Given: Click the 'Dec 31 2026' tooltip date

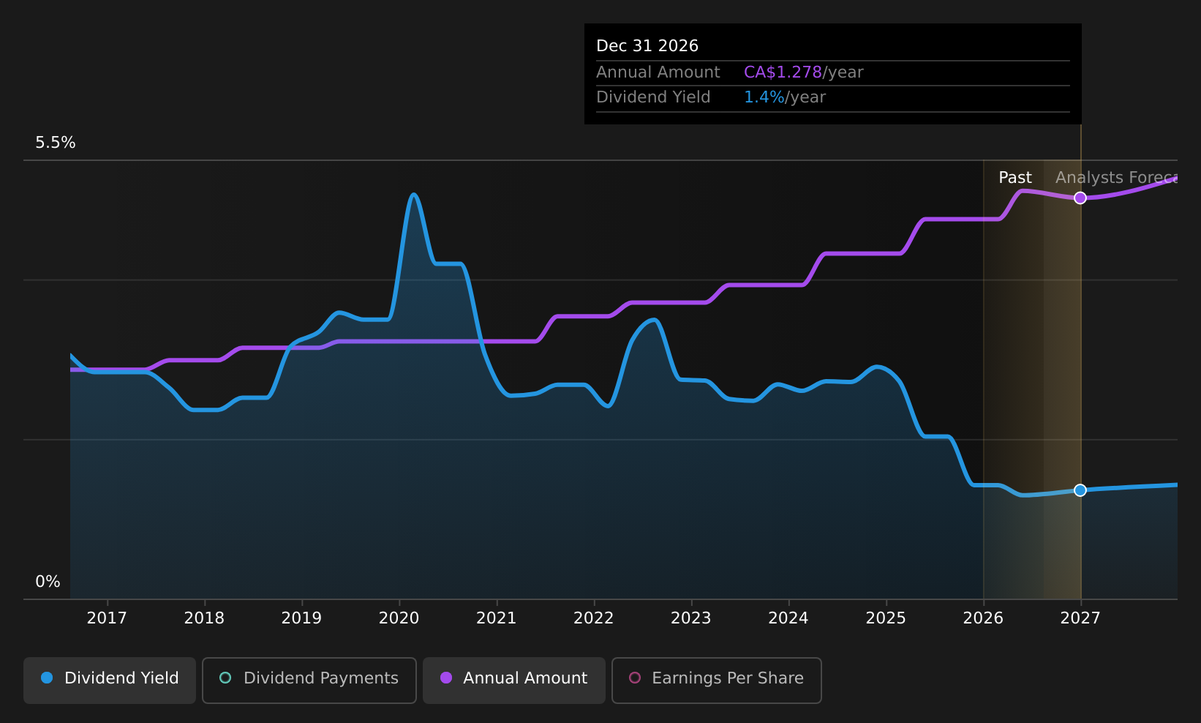Looking at the screenshot, I should point(647,46).
